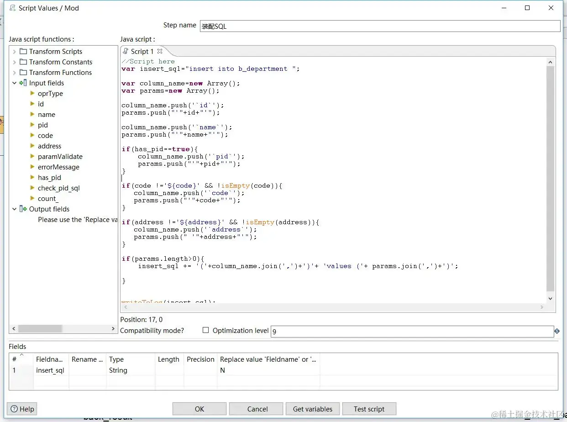The image size is (567, 422).
Task: Select the 'Please use the Replace' tree entry
Action: point(78,220)
